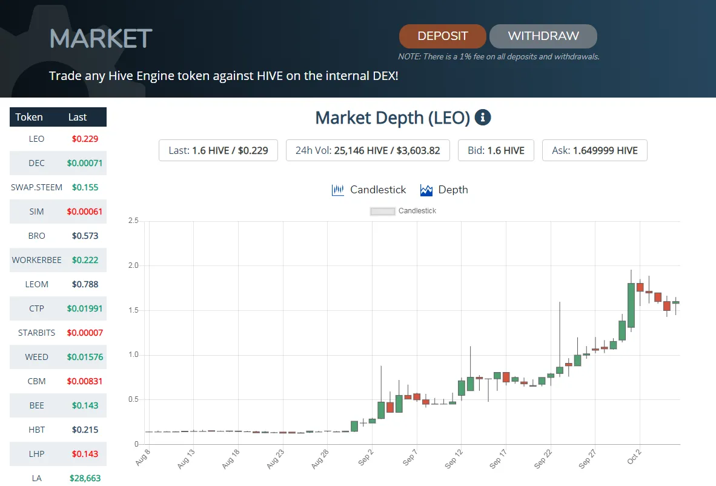Click the DEPOSIT button

click(442, 36)
